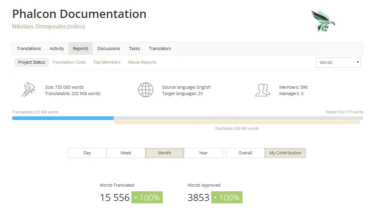Click "Size: 755 085 words" text
389x215 pixels.
(x=64, y=87)
